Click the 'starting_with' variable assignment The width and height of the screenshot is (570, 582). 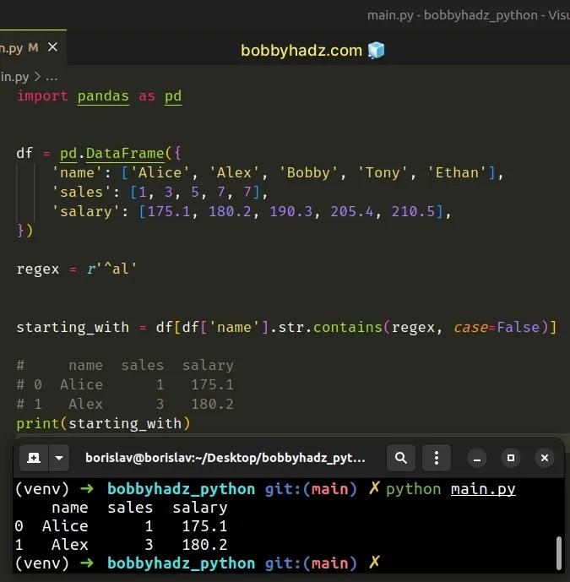73,328
